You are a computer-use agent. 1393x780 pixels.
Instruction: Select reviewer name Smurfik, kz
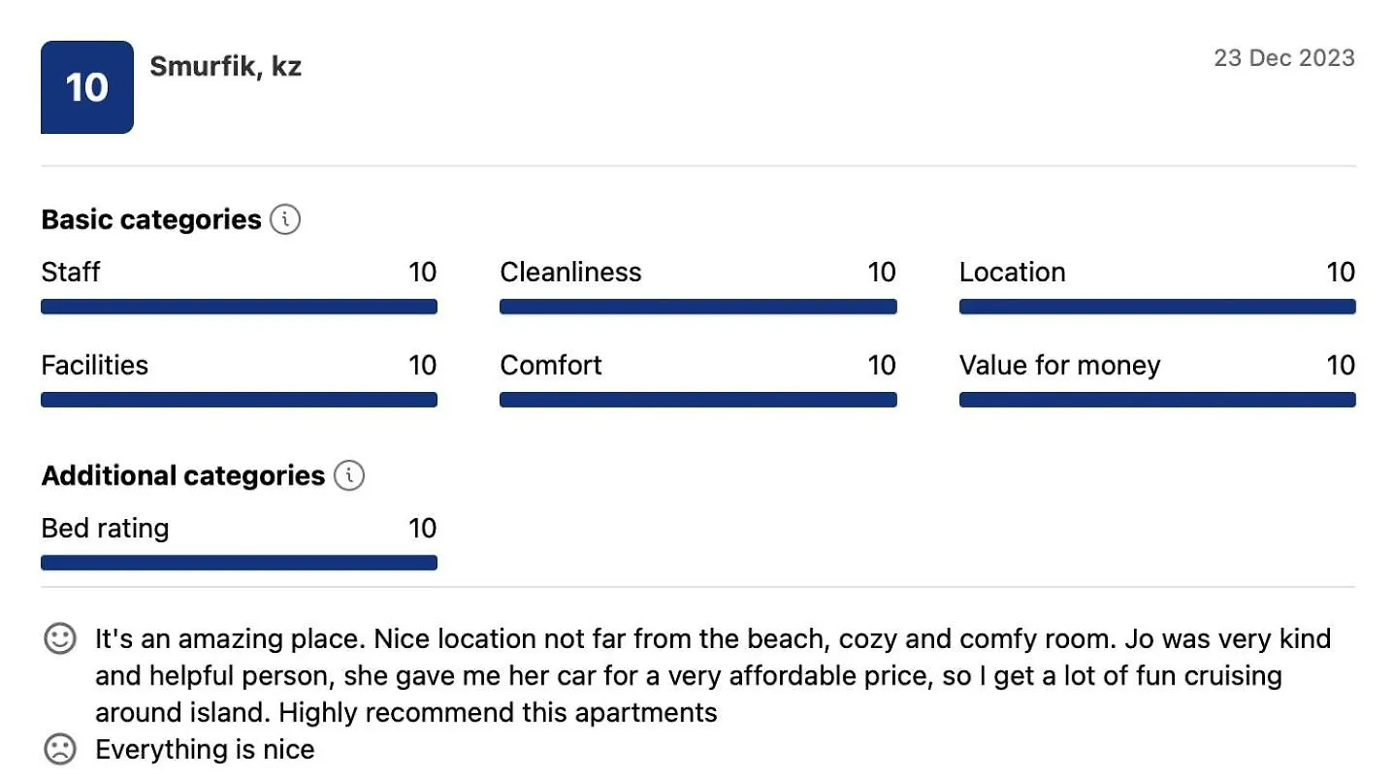point(225,67)
